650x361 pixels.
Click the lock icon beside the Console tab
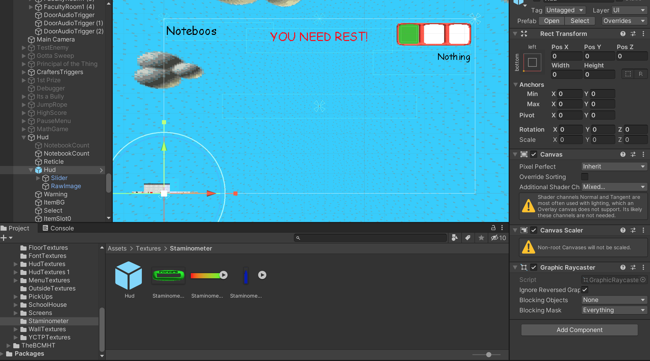tap(493, 228)
